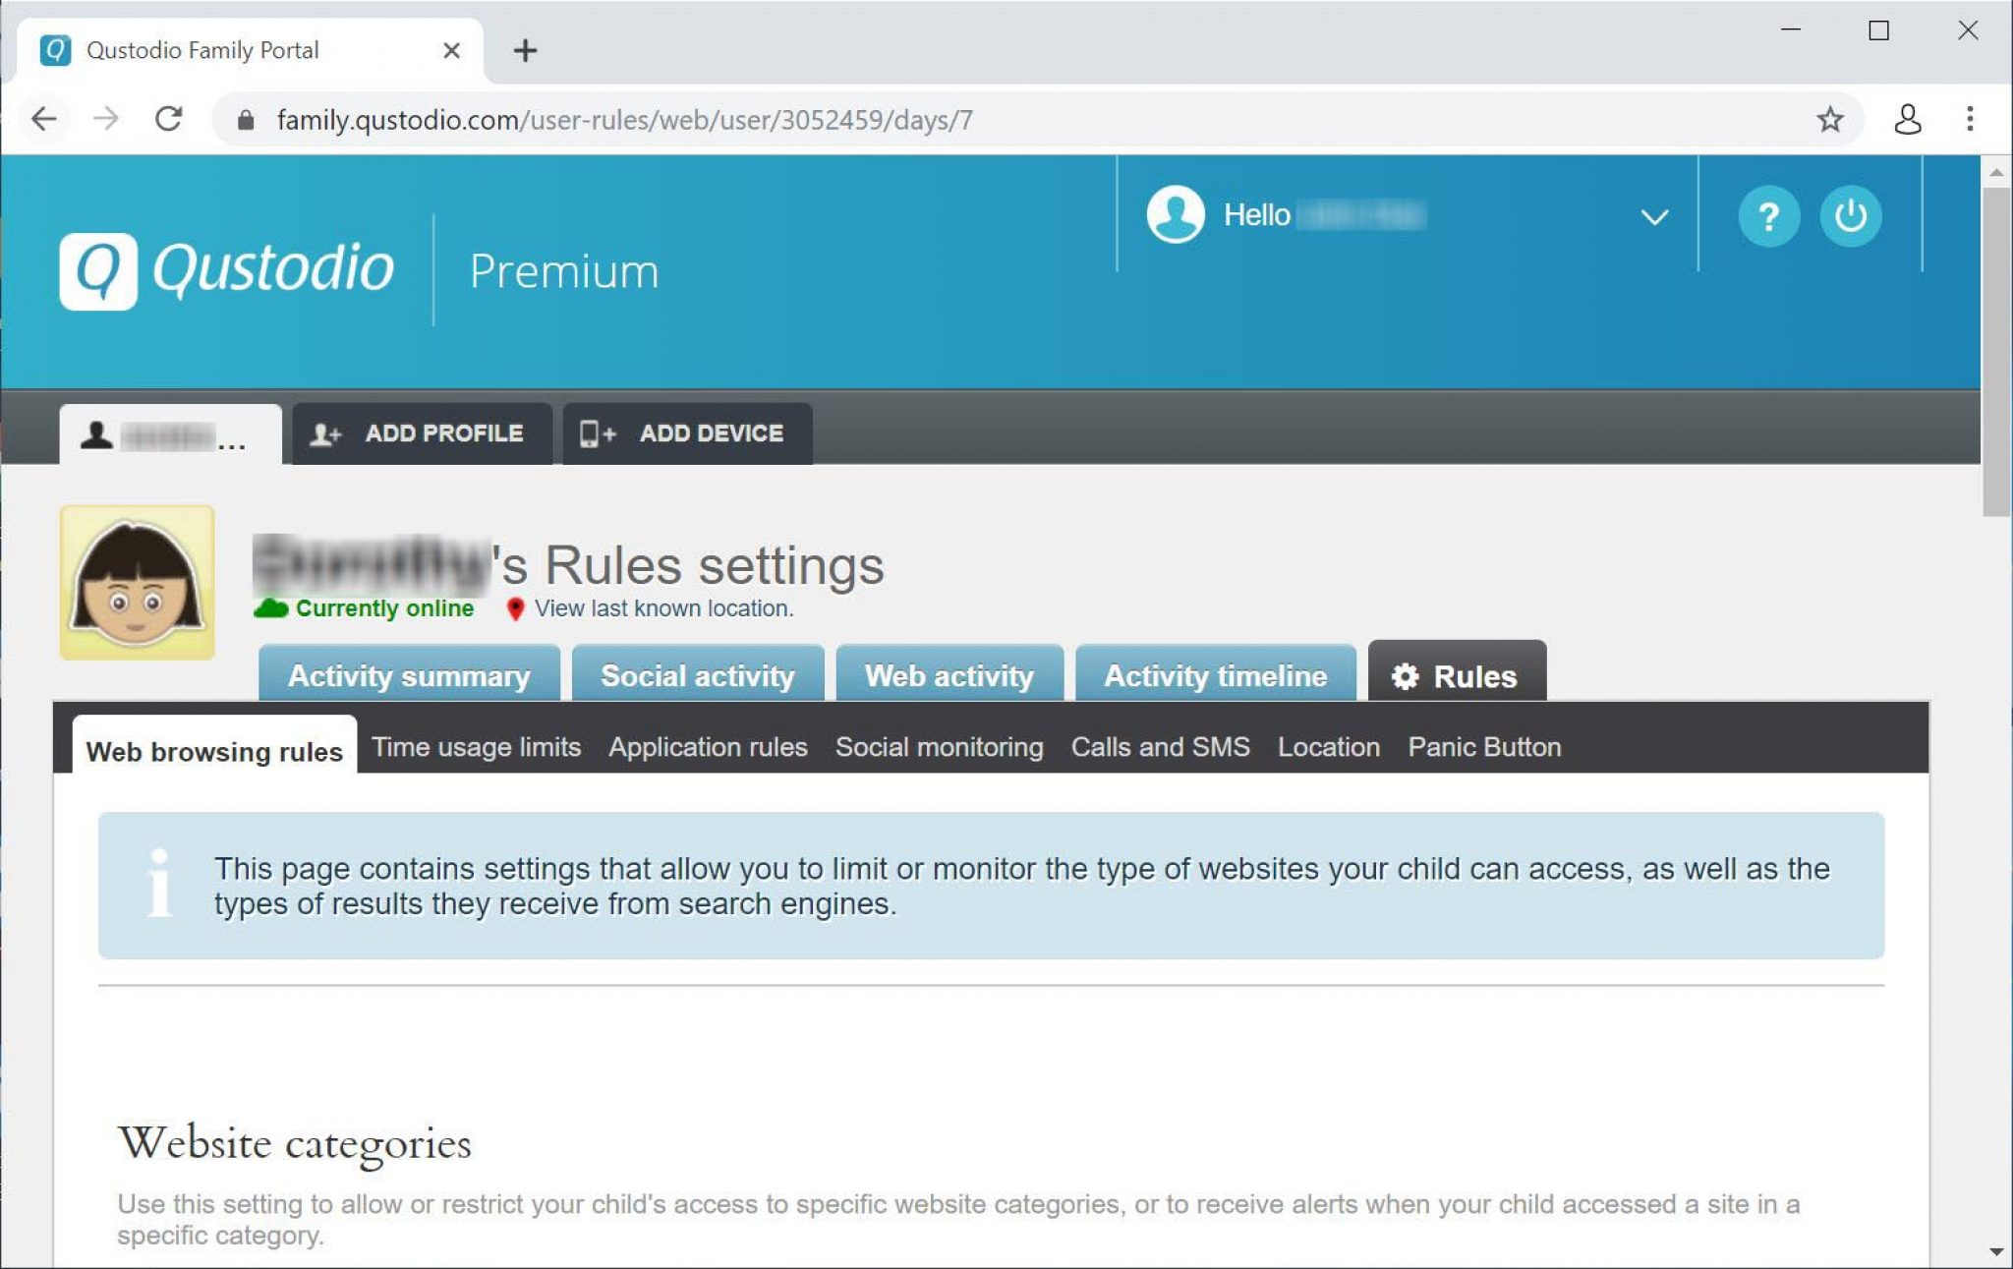Click the Rules gear settings icon
Viewport: 2013px width, 1269px height.
click(x=1404, y=675)
